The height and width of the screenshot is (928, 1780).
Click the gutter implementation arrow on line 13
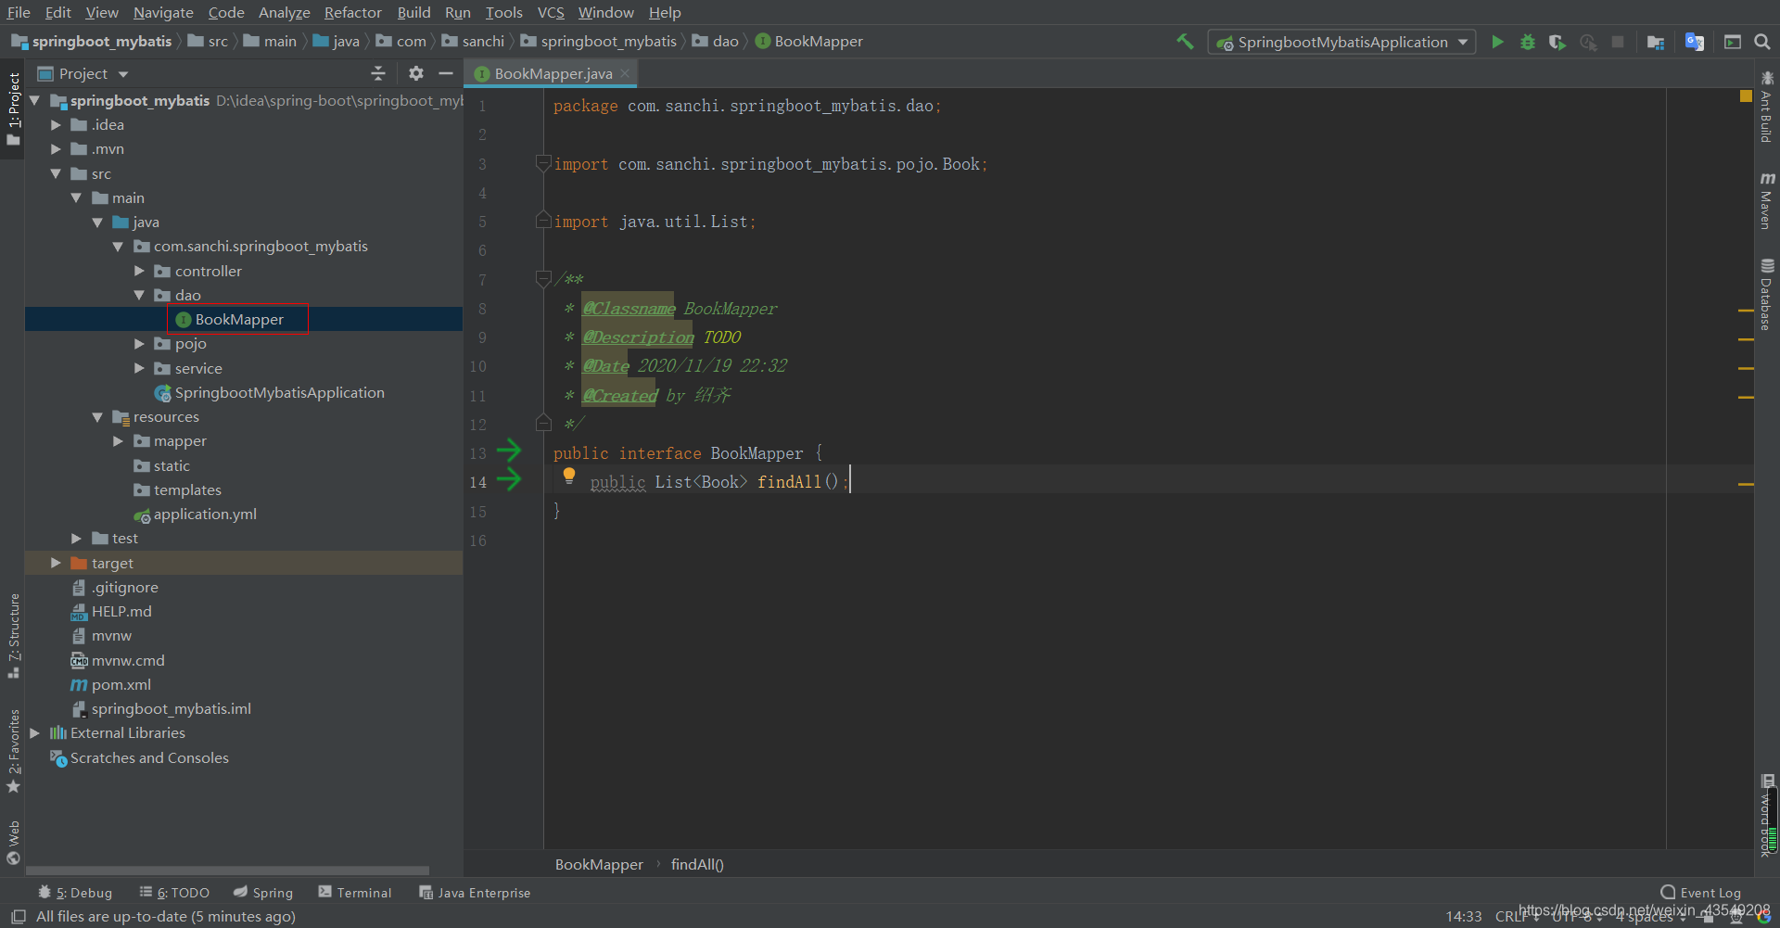click(x=509, y=451)
